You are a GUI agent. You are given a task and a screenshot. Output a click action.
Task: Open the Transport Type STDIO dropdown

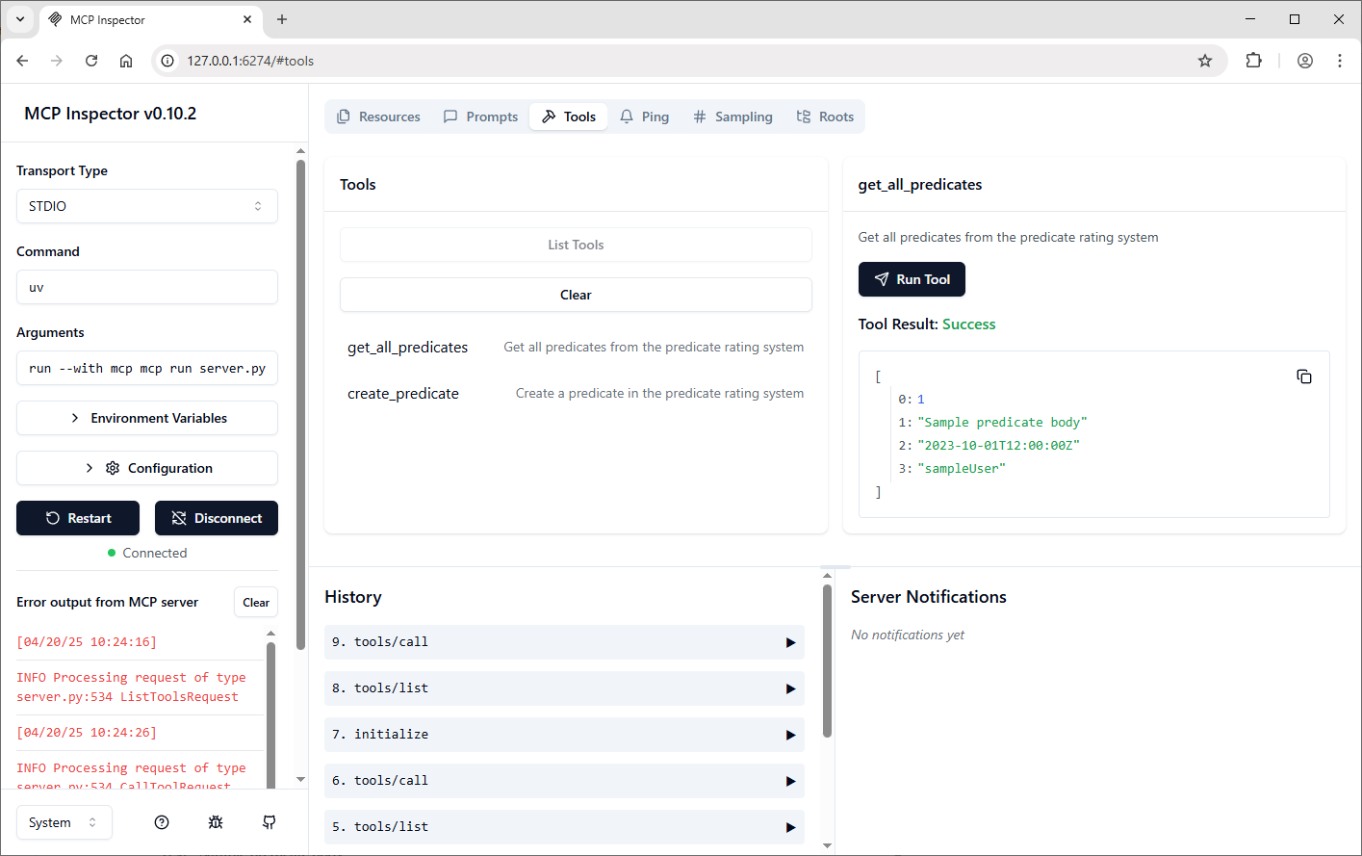tap(147, 206)
